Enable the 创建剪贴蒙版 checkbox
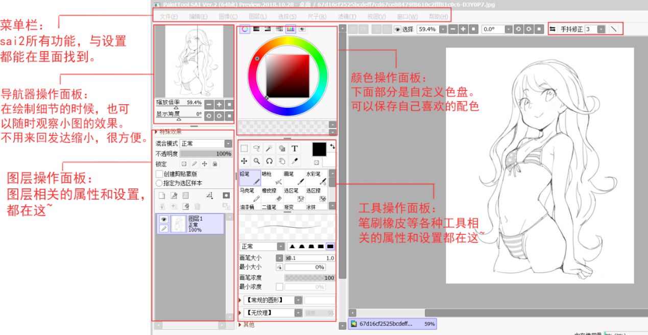The image size is (648, 335). pos(159,174)
